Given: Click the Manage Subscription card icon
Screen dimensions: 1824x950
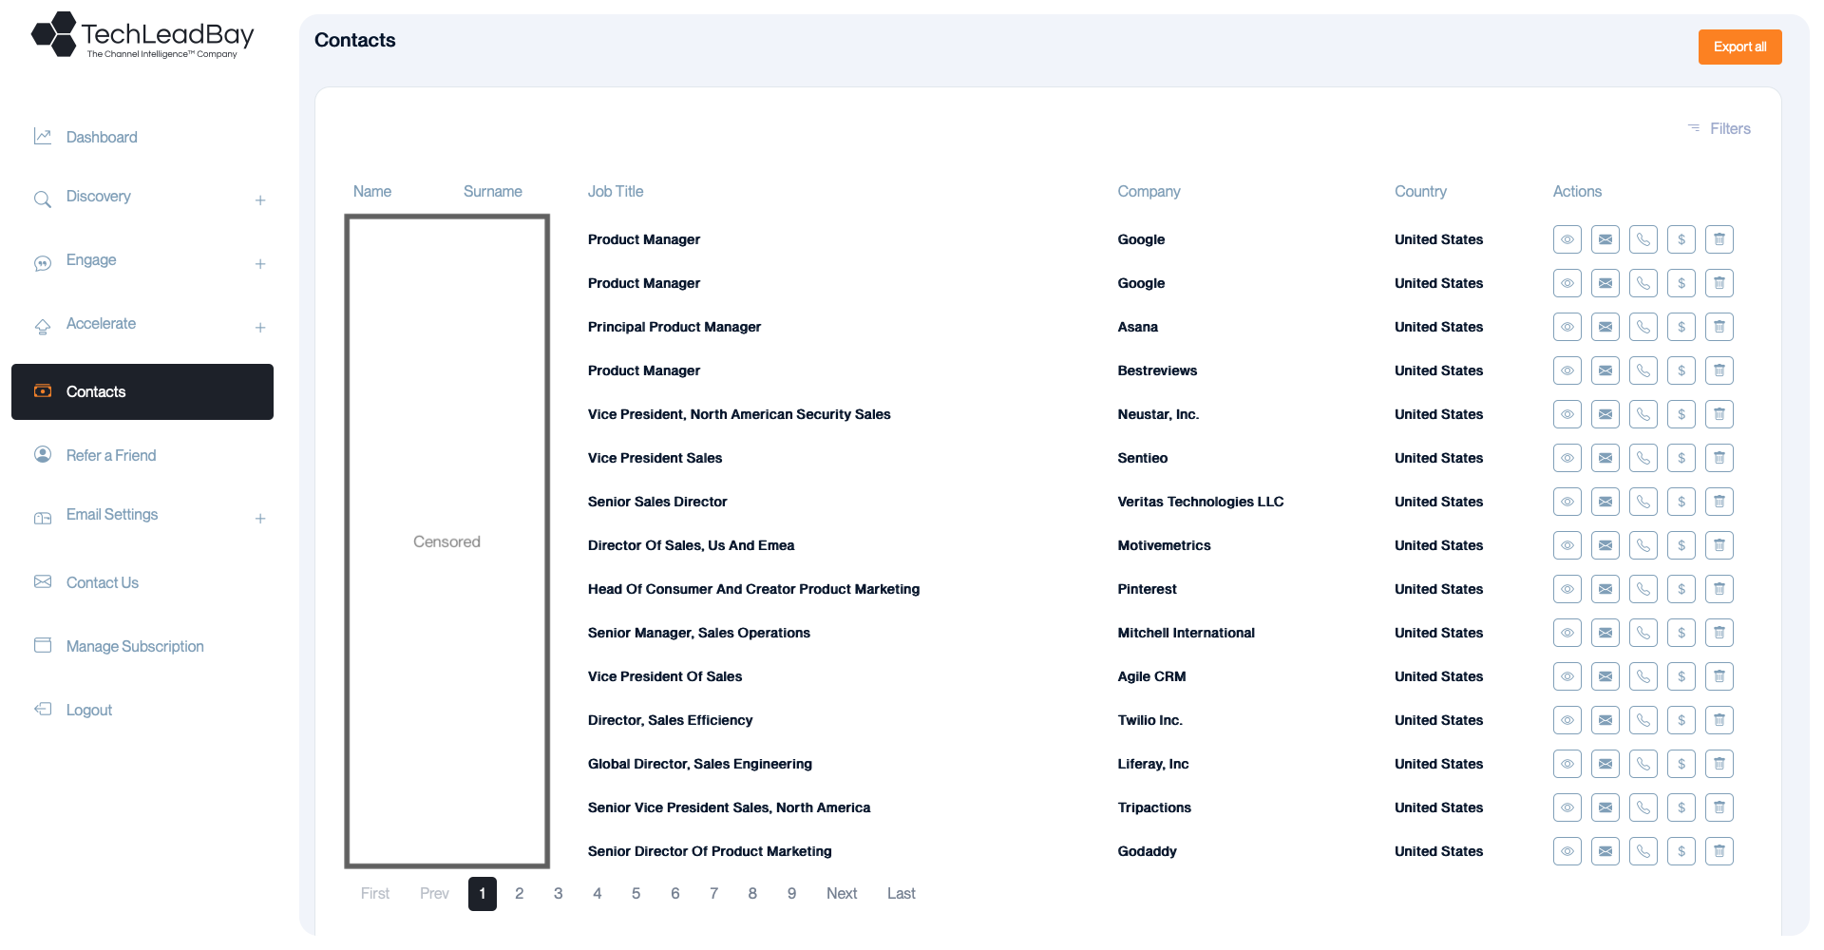Looking at the screenshot, I should tap(43, 645).
